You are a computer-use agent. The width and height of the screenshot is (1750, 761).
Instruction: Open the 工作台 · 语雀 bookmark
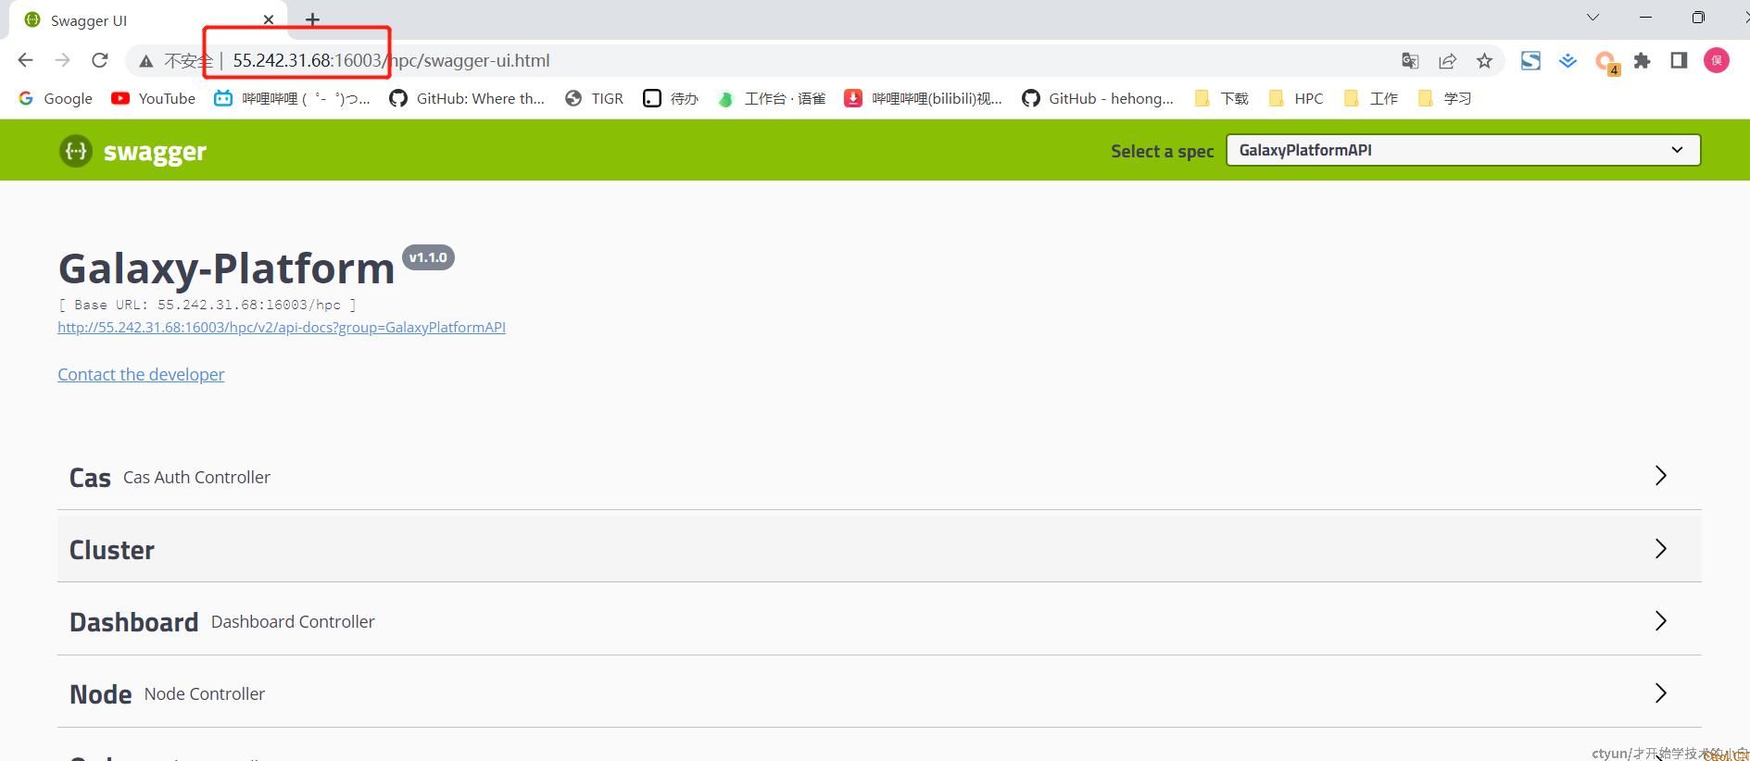click(772, 98)
